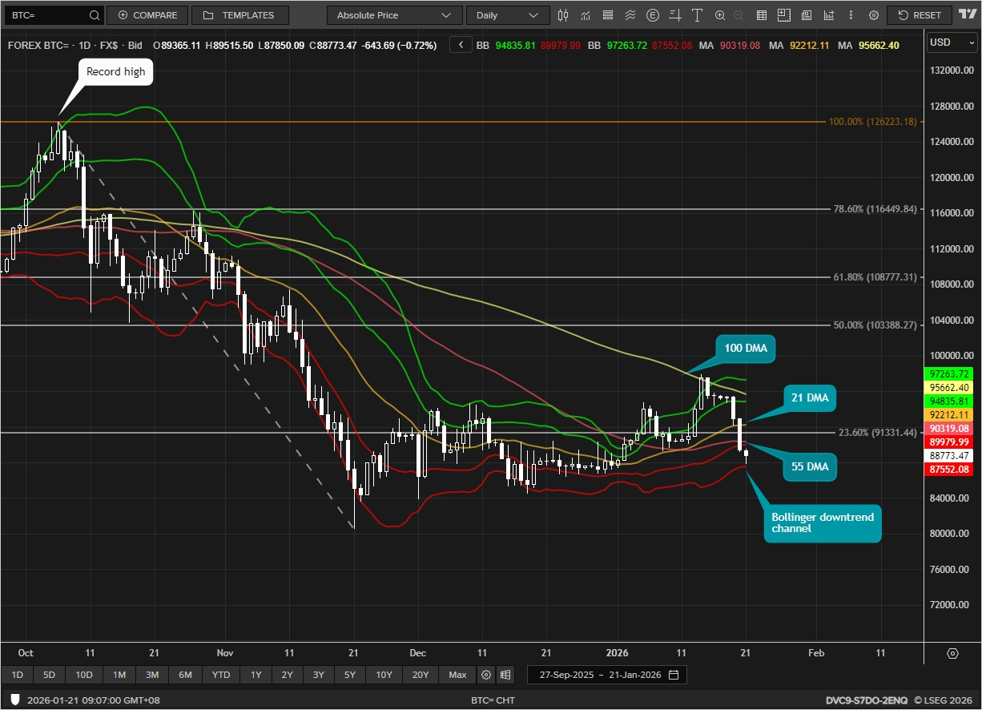Collapse the indicator legend with left chevron
Screen dimensions: 982x710
461,46
